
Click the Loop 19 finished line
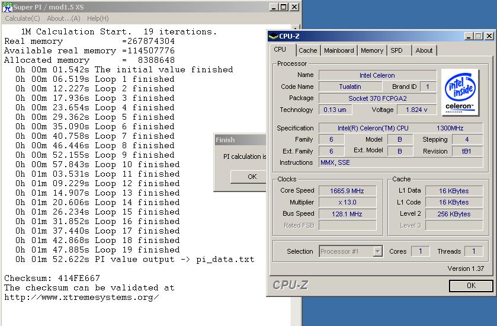[98, 250]
